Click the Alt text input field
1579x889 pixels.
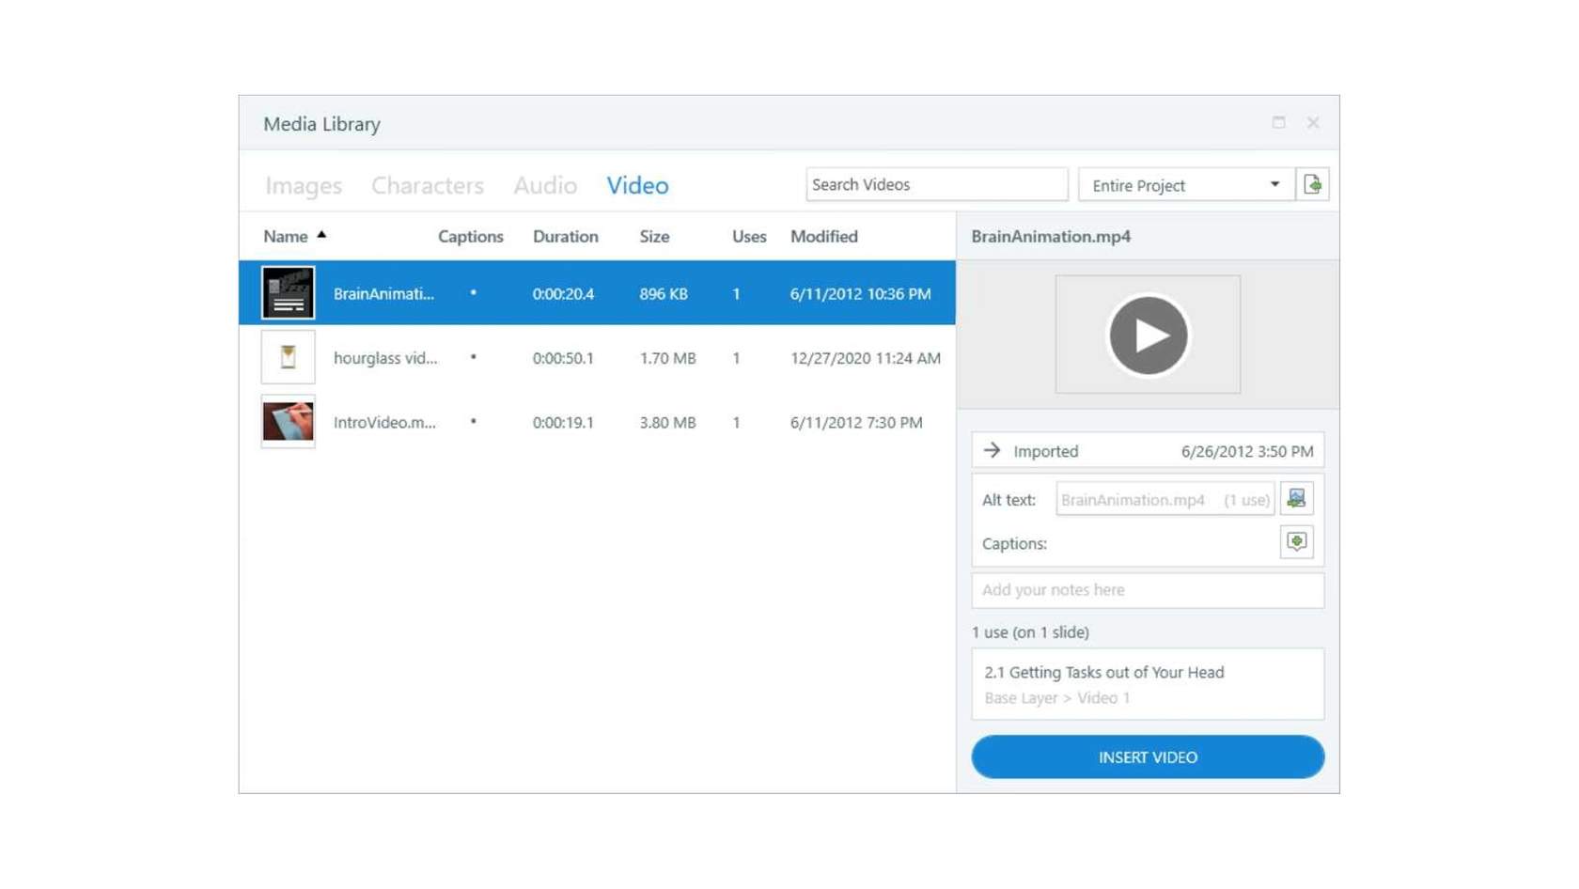1164,500
